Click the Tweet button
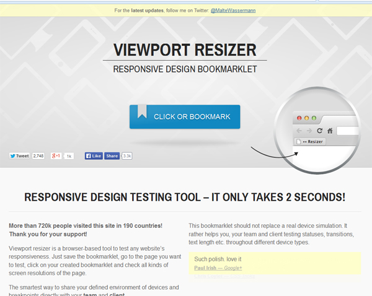The image size is (372, 296). coord(20,156)
